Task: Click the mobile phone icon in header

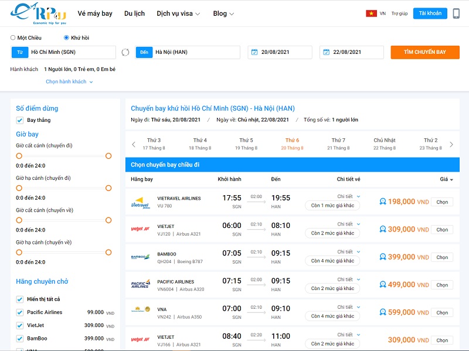Action: pyautogui.click(x=456, y=13)
